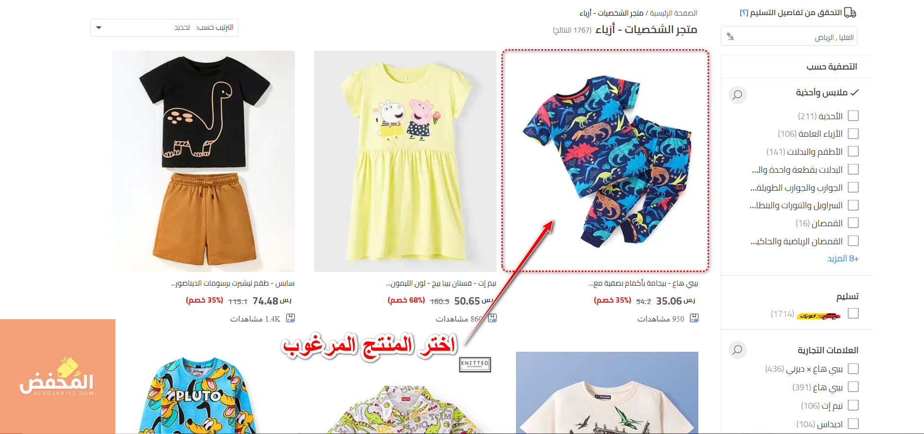Check the نيم إت (106) brand checkbox

853,405
